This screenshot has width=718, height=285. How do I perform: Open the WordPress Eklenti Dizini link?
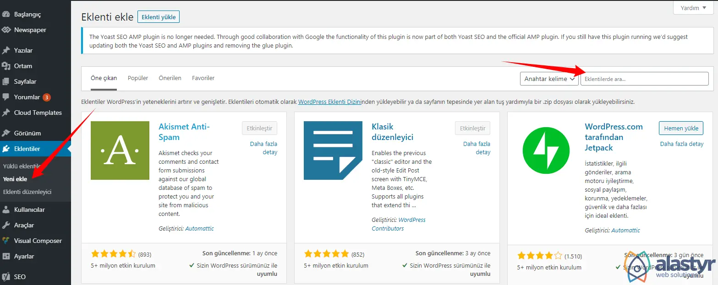click(x=329, y=102)
